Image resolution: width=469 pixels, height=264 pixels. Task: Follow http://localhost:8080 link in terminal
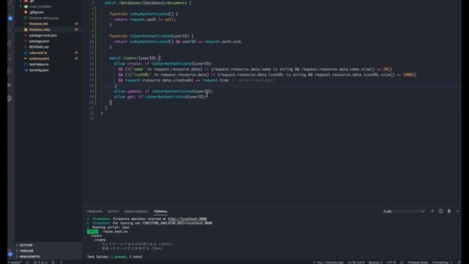tap(187, 219)
